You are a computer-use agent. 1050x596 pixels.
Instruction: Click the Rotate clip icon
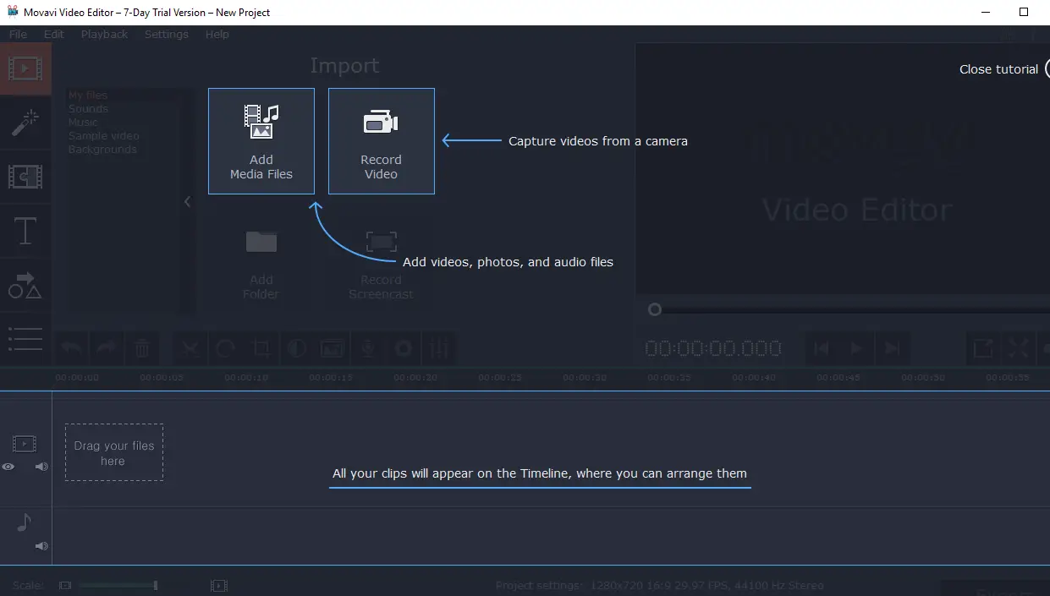tap(226, 347)
